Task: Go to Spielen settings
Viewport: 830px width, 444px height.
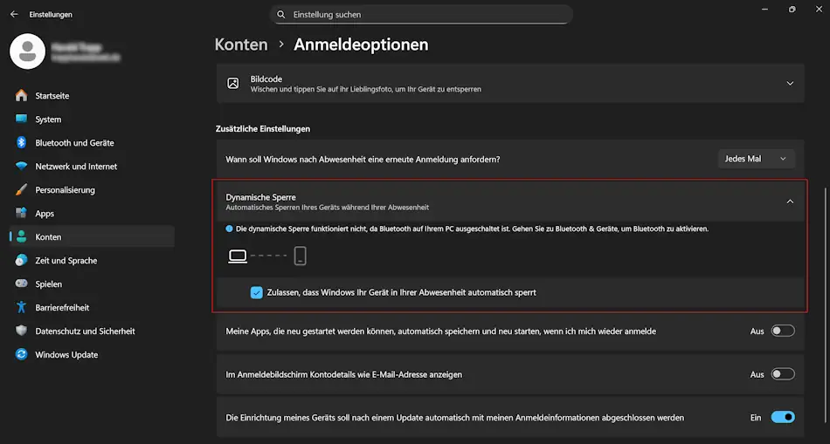Action: pos(92,283)
